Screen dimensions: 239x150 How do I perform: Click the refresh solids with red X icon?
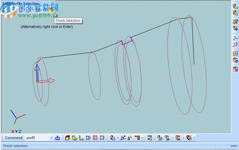[189, 138]
